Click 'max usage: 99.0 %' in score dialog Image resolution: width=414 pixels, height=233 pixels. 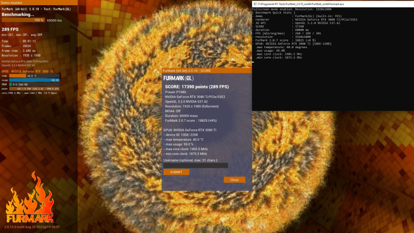(179, 144)
